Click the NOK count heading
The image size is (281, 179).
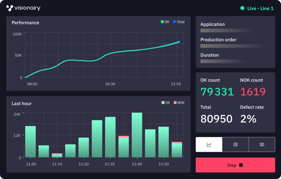pos(251,80)
